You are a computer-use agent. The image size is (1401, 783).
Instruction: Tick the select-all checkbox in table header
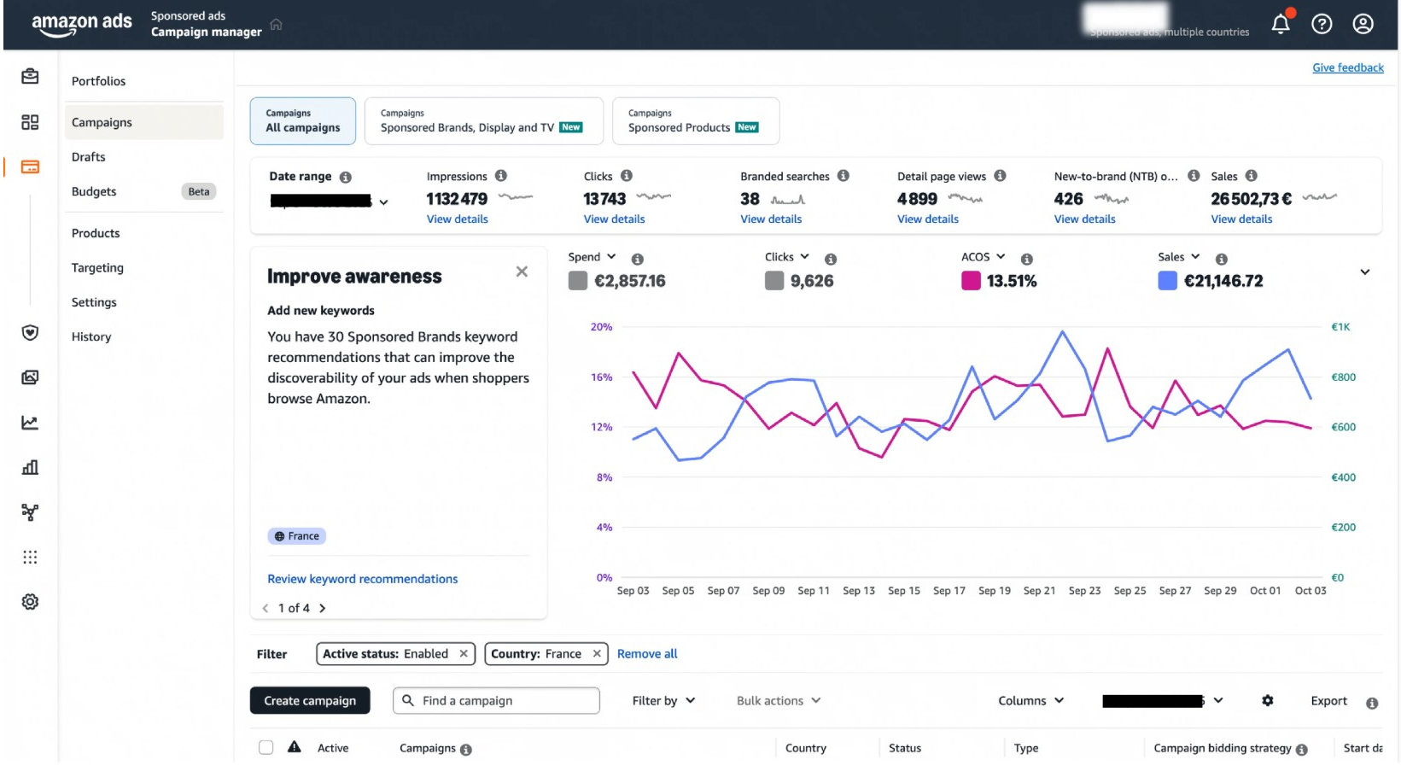pyautogui.click(x=266, y=748)
